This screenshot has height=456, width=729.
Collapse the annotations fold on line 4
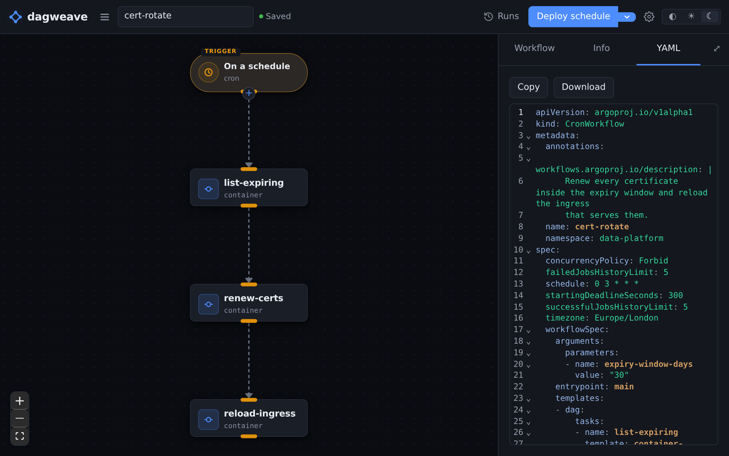(x=528, y=148)
